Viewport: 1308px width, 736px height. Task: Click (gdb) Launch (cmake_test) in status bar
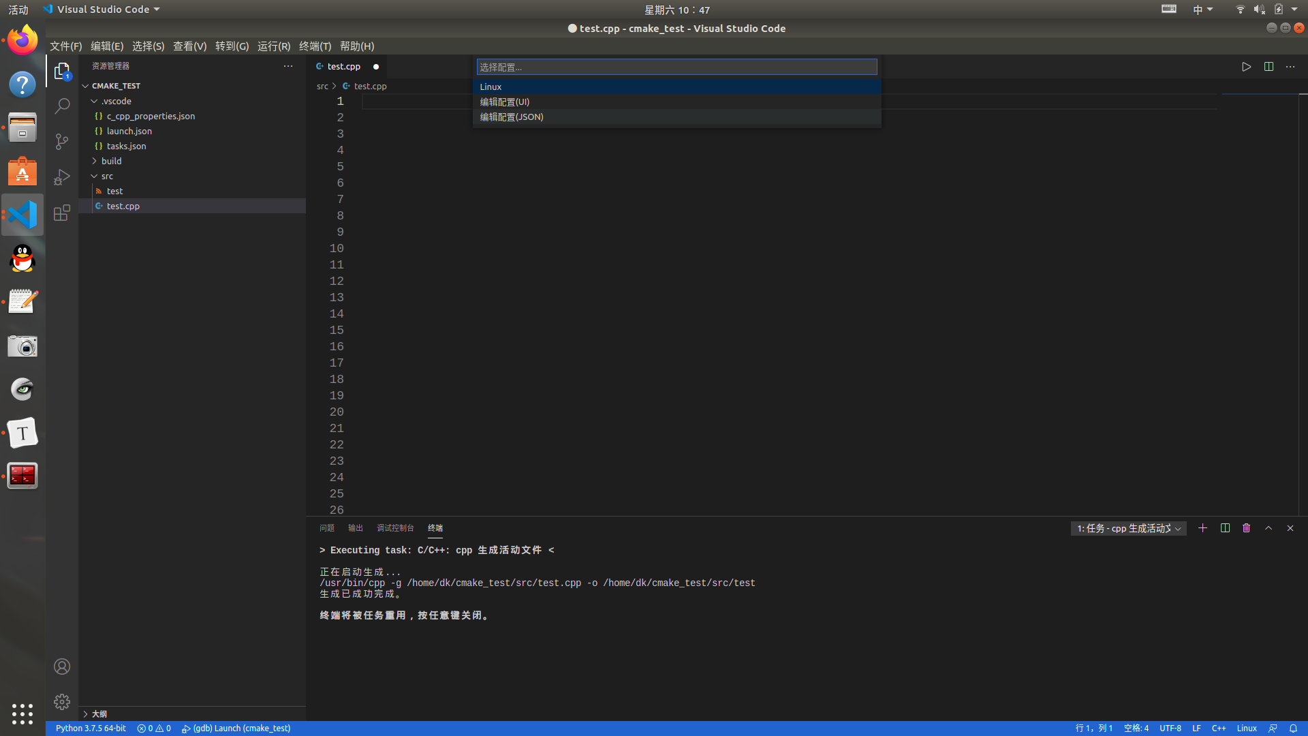click(x=236, y=729)
